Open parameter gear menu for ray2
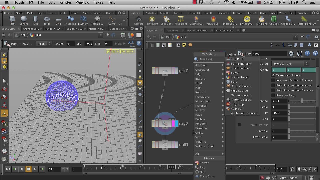The image size is (320, 180). click(291, 54)
